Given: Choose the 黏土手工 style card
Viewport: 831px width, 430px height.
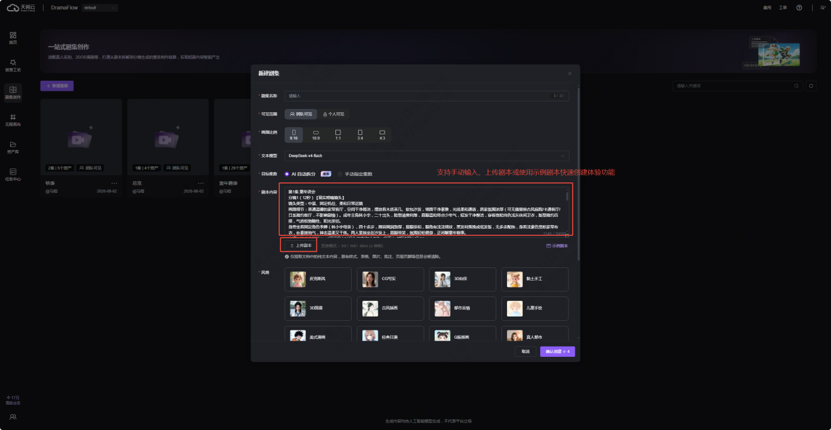Looking at the screenshot, I should (x=535, y=279).
